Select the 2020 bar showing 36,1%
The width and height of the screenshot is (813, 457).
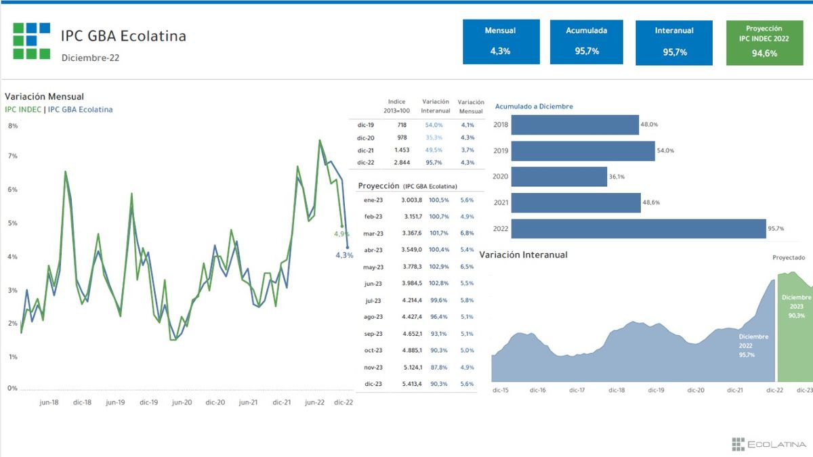point(559,177)
